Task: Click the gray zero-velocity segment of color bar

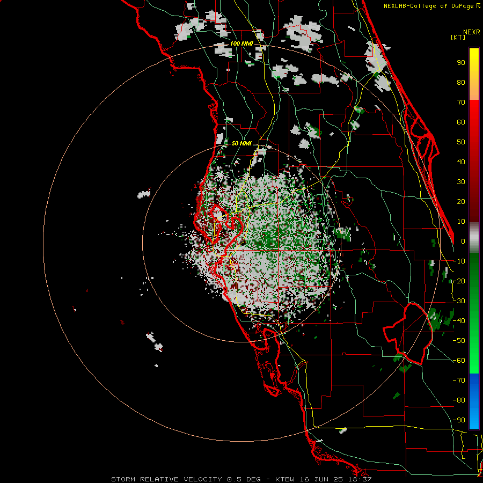Action: (474, 239)
